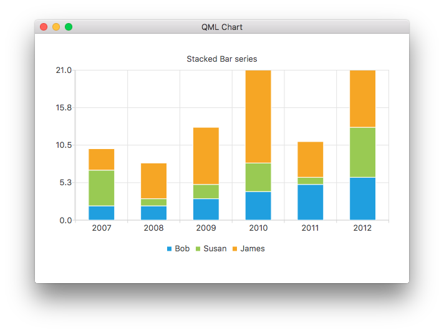444x333 pixels.
Task: Maximize the window with the green button
Action: click(69, 27)
